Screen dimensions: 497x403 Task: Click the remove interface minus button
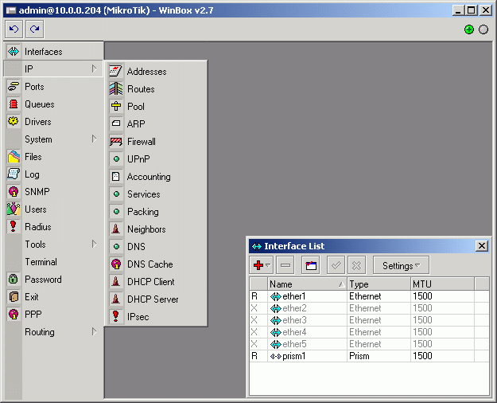pyautogui.click(x=285, y=265)
